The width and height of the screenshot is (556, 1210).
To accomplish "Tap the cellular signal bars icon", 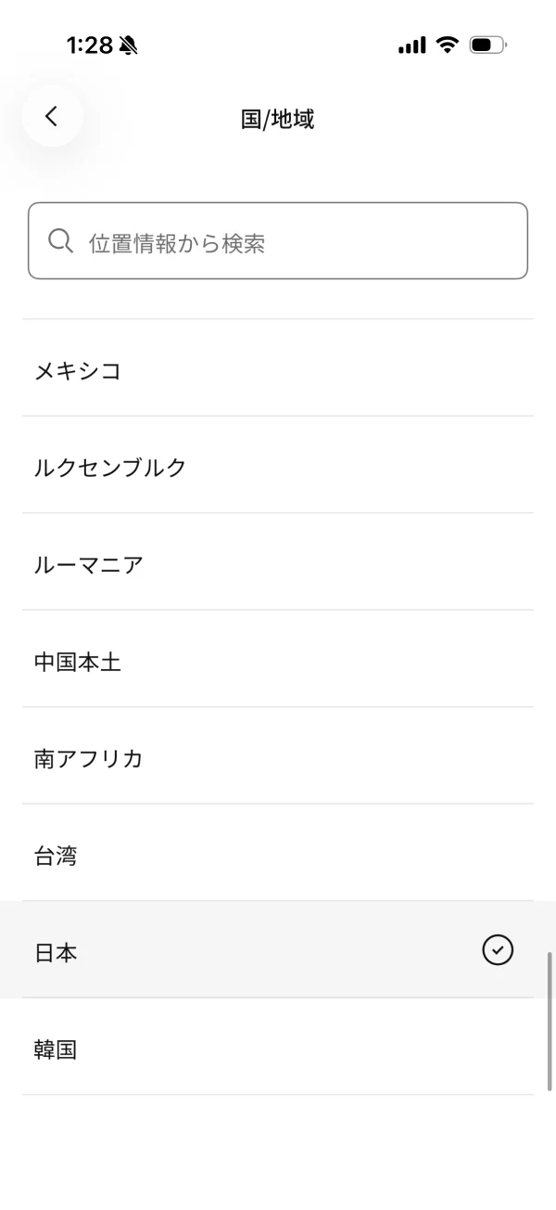I will tap(412, 45).
